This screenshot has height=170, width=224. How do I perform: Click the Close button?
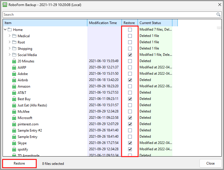(x=210, y=163)
